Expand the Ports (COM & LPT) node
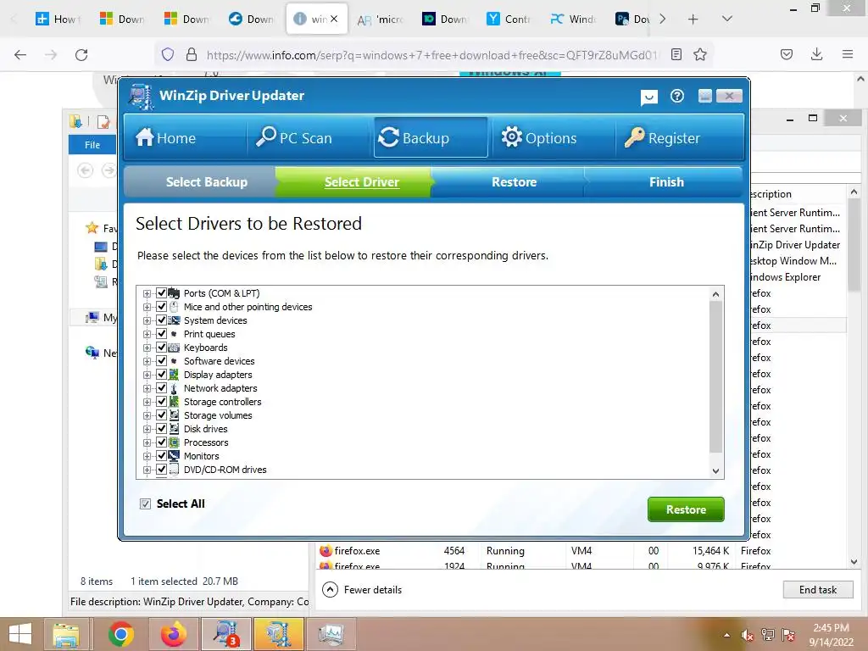The width and height of the screenshot is (868, 651). click(147, 293)
